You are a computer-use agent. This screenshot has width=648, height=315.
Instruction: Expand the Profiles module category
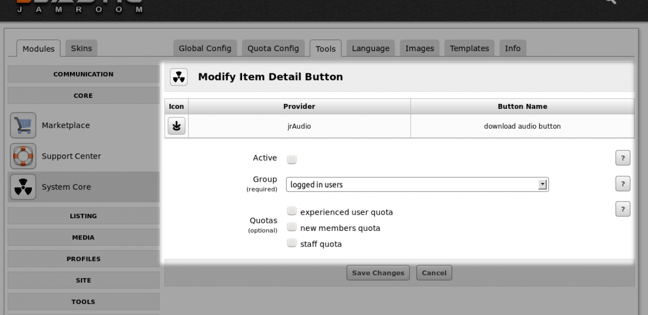84,259
